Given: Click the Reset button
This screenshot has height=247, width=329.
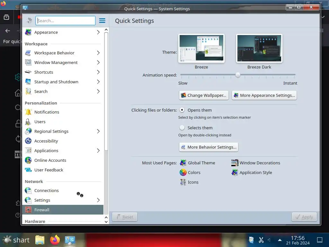Looking at the screenshot, I should (125, 217).
